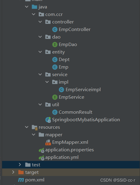
Task: Select the mapper folder label
Action: [54, 135]
